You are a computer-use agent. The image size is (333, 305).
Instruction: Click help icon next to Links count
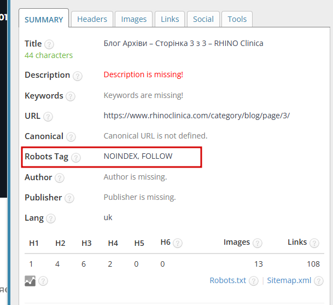pyautogui.click(x=314, y=243)
